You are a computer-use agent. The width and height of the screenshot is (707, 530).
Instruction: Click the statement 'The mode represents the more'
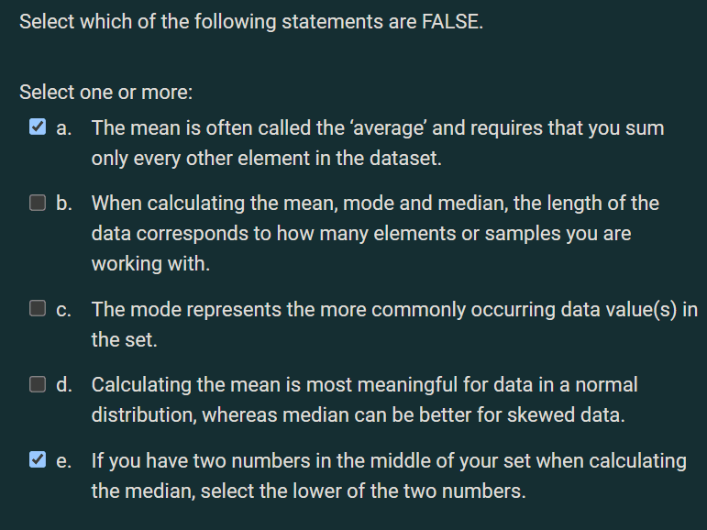click(394, 325)
